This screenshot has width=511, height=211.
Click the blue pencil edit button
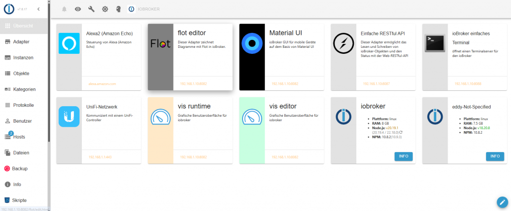[x=502, y=202]
